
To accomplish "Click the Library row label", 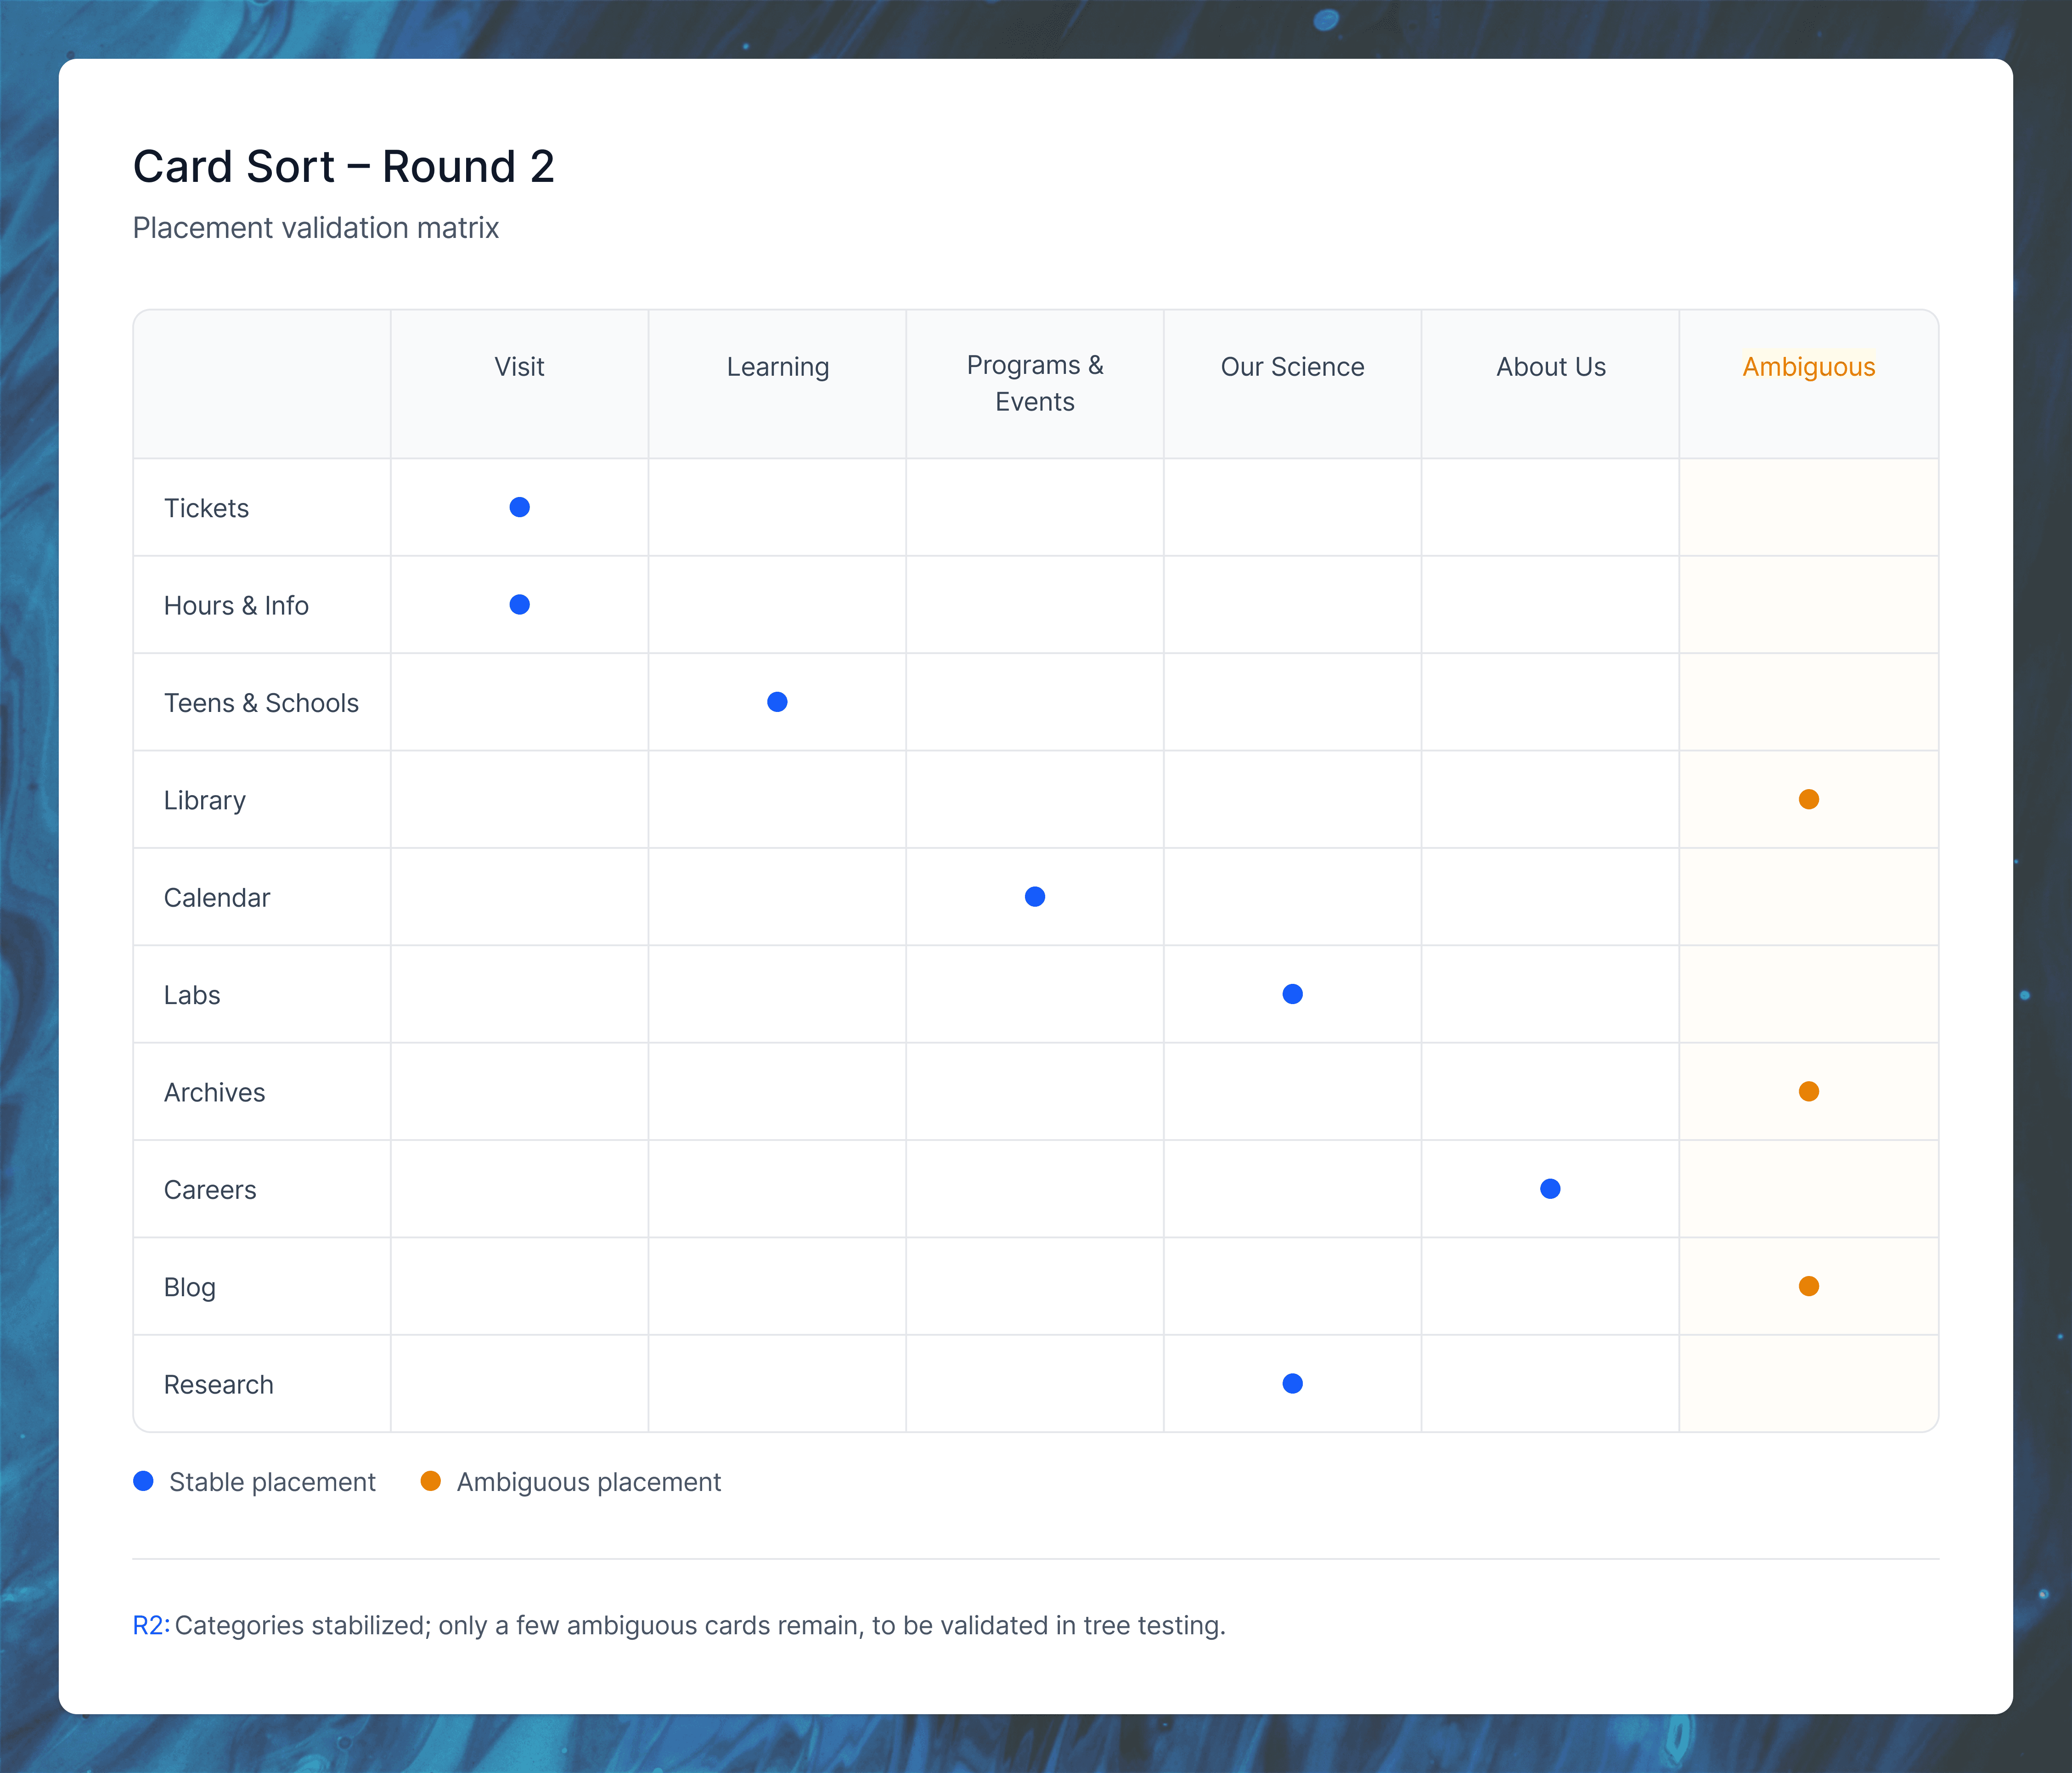I will tap(205, 800).
